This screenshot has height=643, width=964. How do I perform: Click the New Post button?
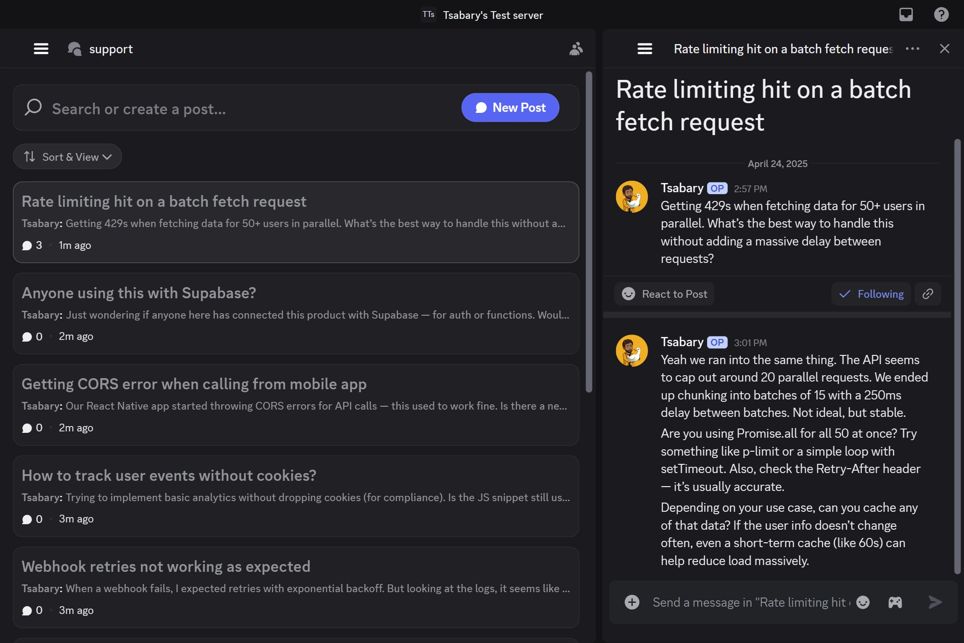tap(510, 107)
